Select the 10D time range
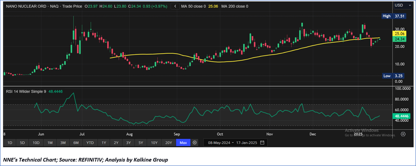 [36, 143]
